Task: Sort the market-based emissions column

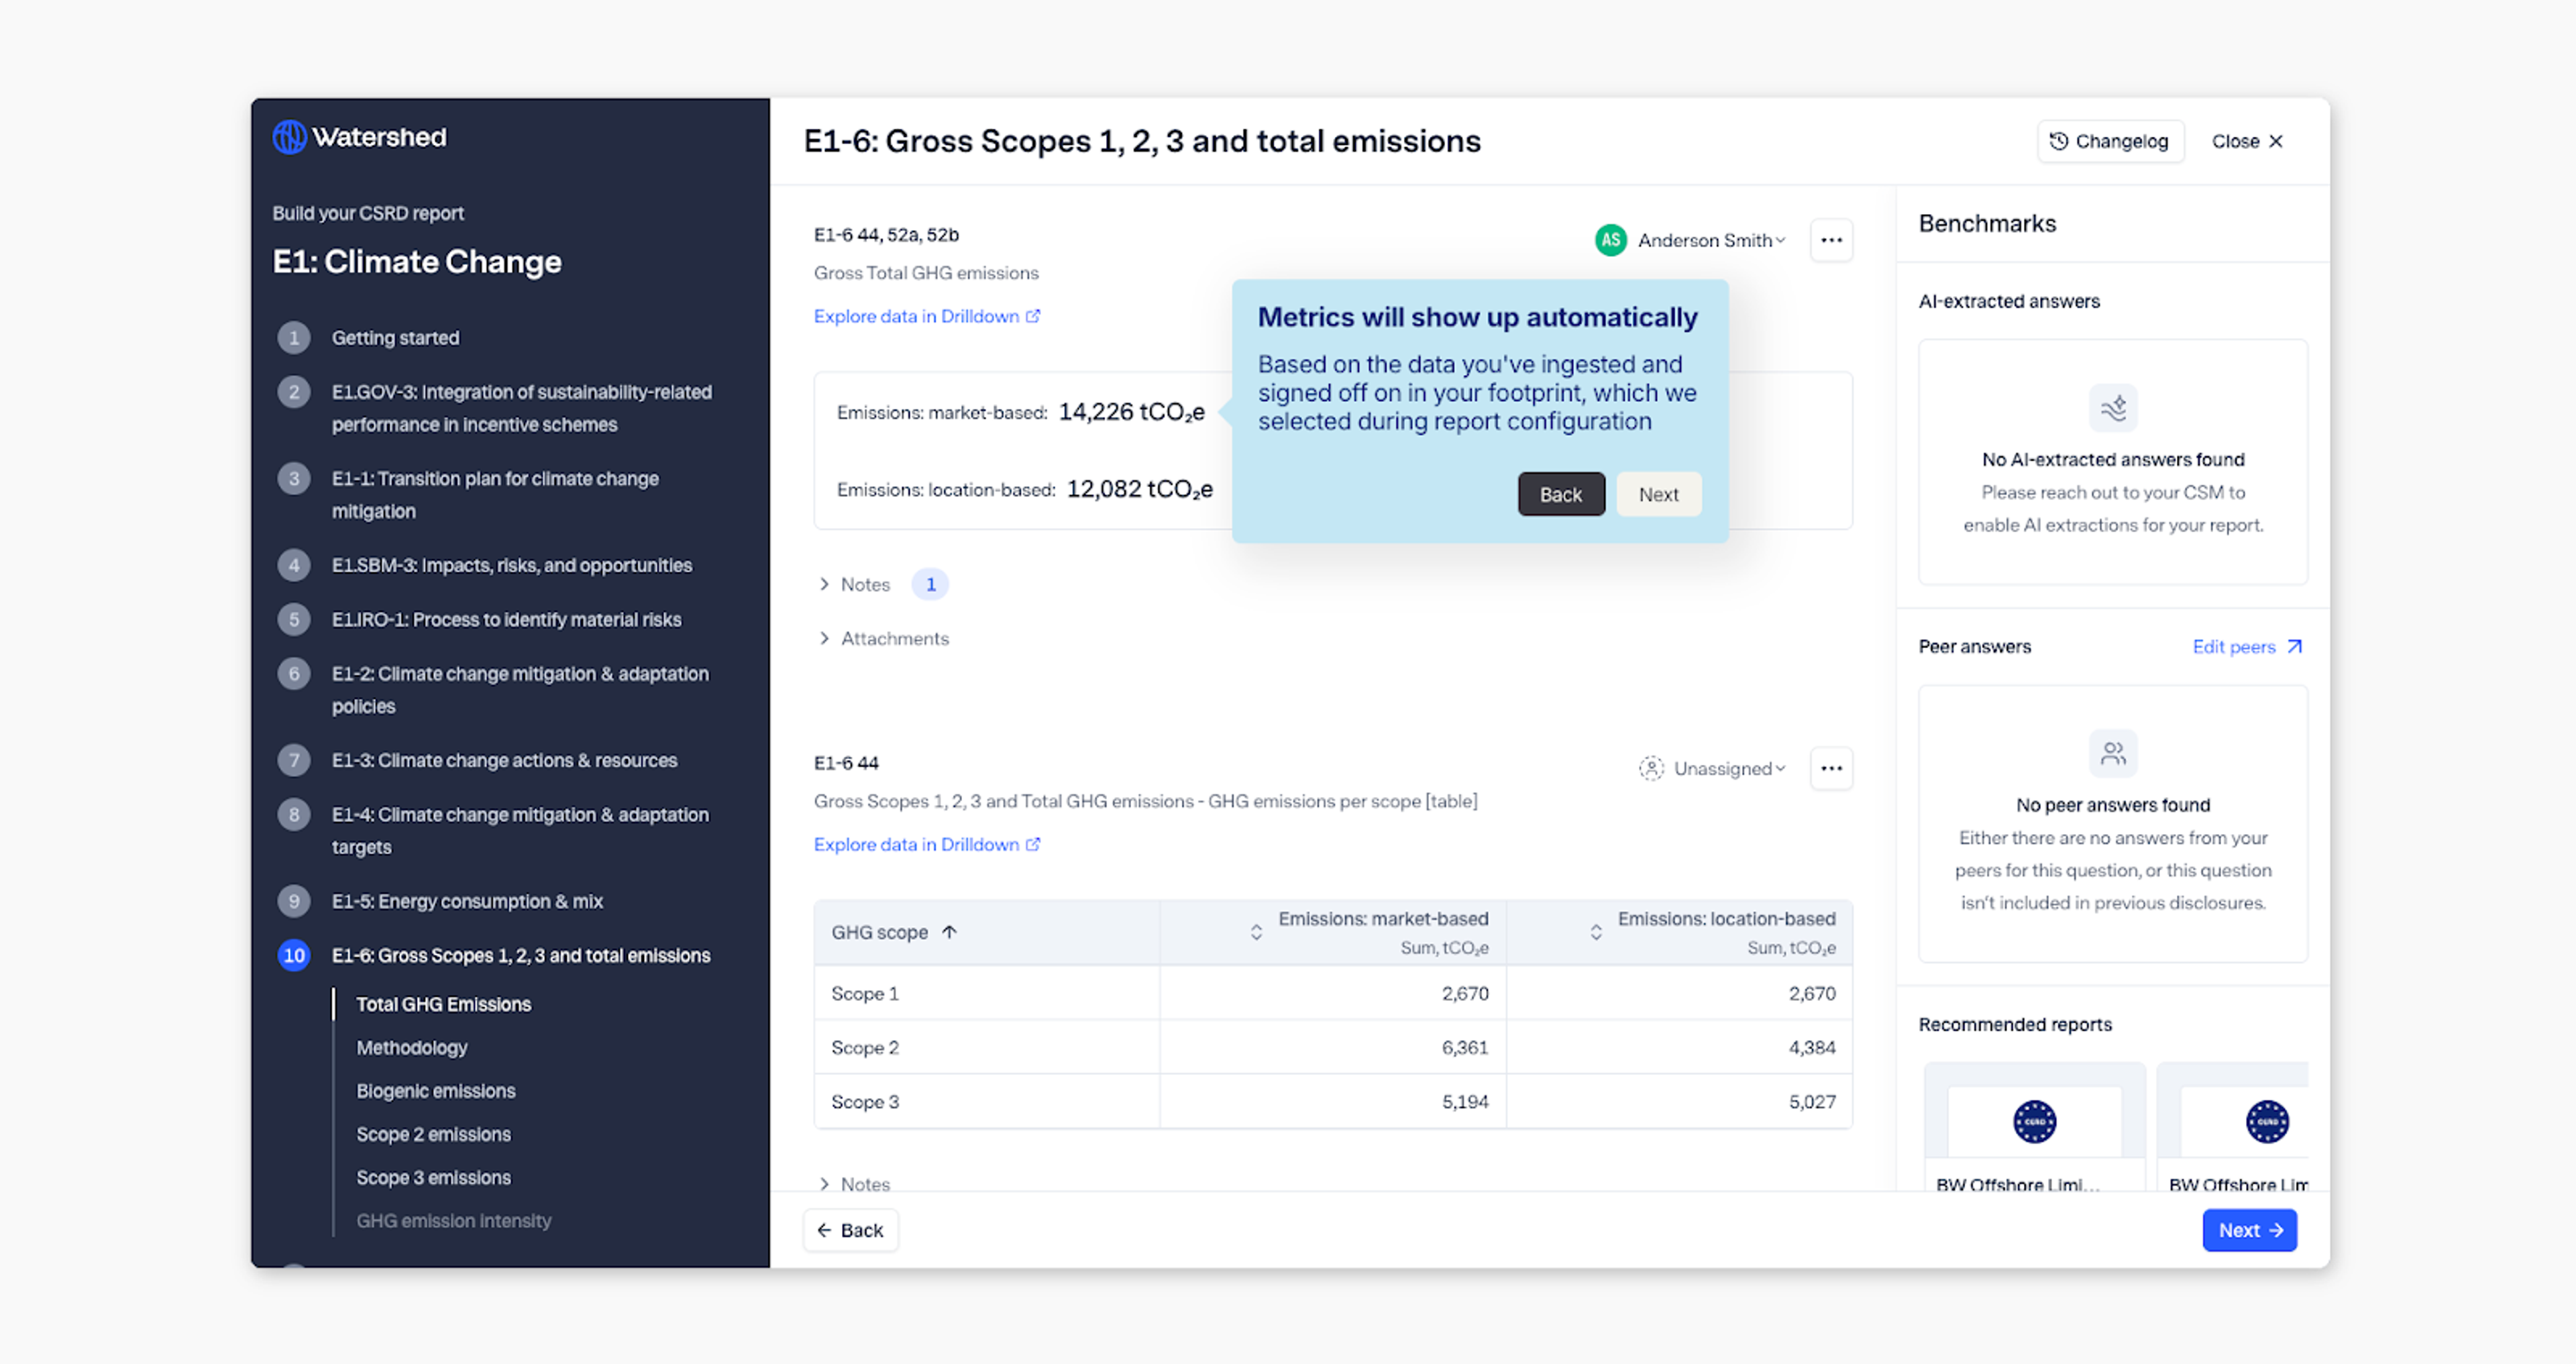Action: point(1256,932)
